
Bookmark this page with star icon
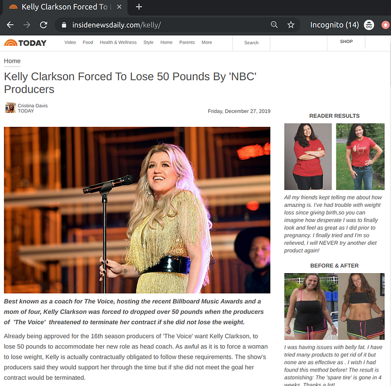[291, 25]
